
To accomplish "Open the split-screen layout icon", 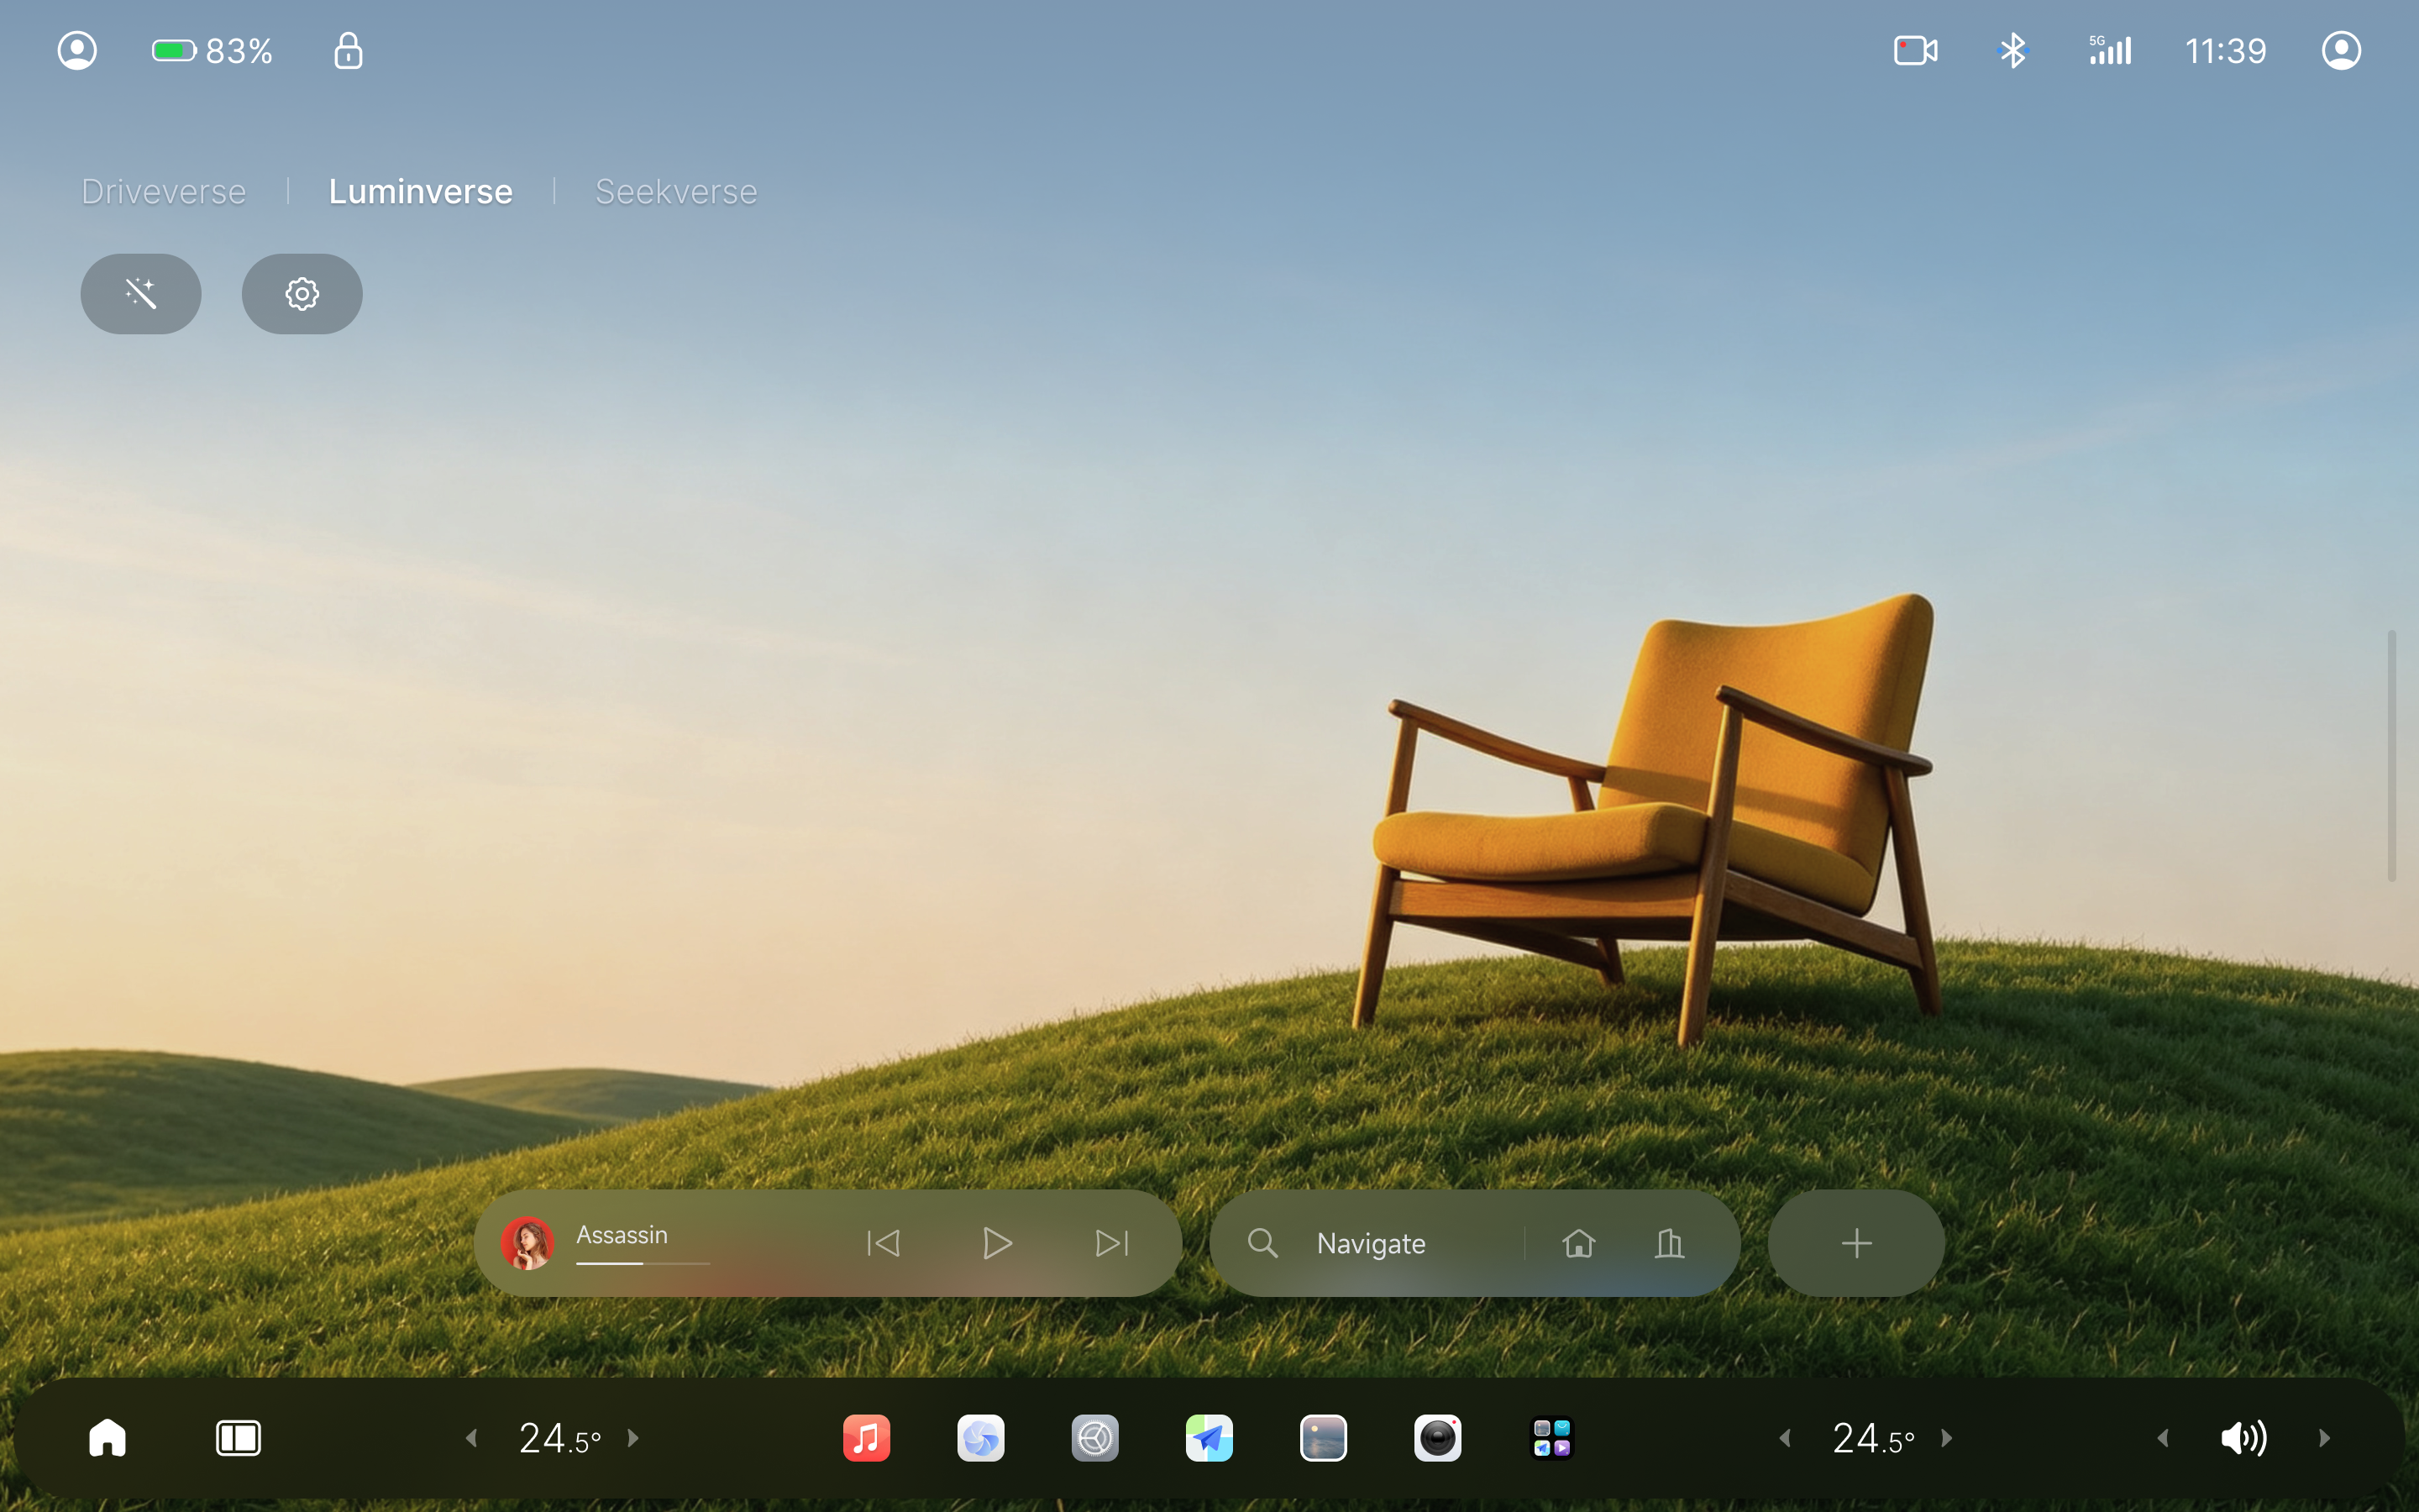I will [x=238, y=1438].
